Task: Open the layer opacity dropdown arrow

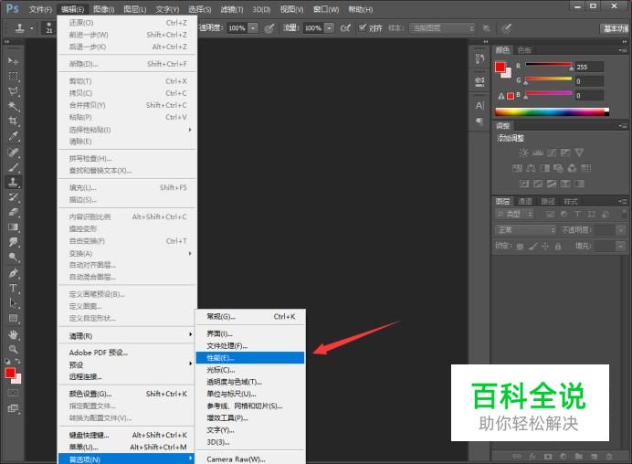Action: (x=620, y=230)
